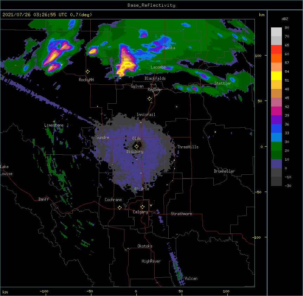Screen dimensions: 303x296
Task: Click the Didsbury town label
Action: point(135,152)
